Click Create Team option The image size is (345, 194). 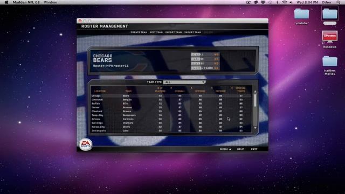pos(139,32)
